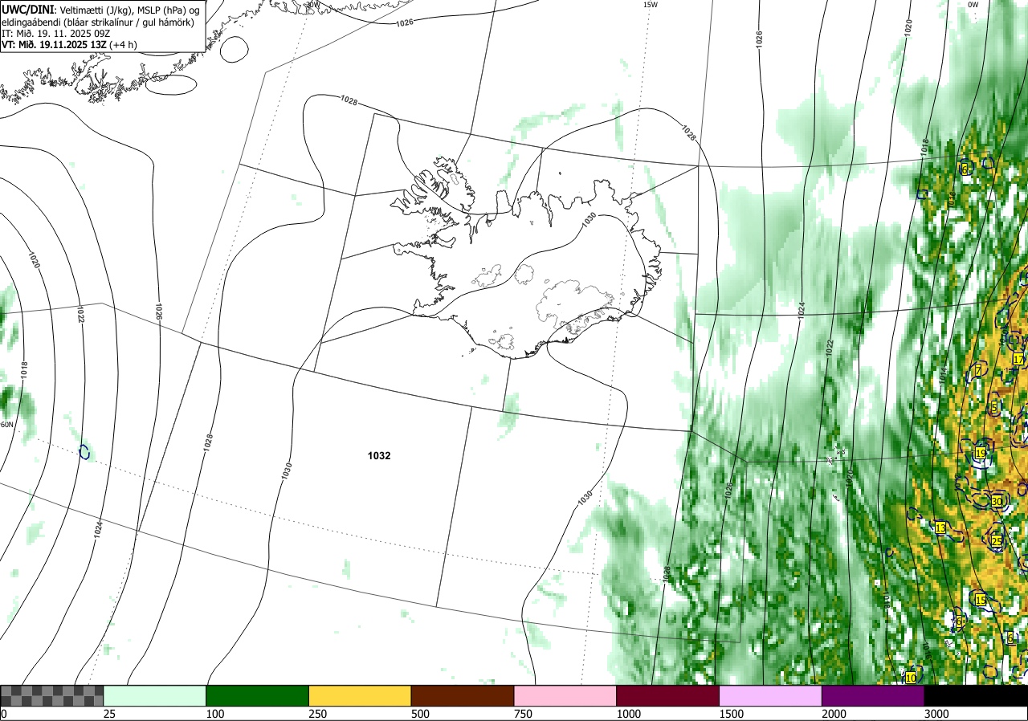Click the yellow lightning box labeled 15

[981, 600]
